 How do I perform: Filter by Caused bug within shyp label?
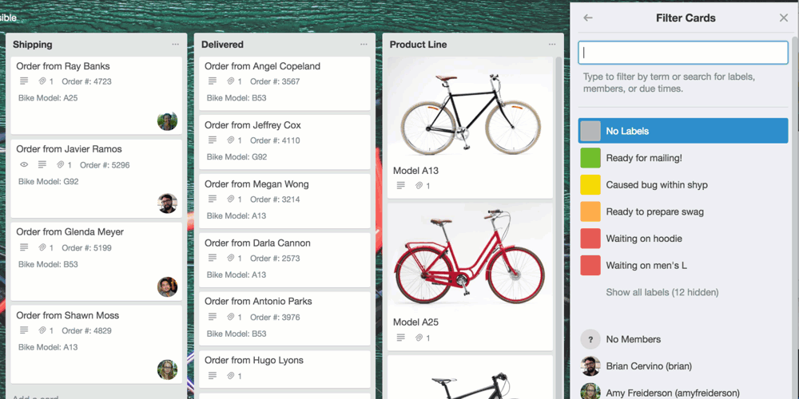[x=683, y=185]
